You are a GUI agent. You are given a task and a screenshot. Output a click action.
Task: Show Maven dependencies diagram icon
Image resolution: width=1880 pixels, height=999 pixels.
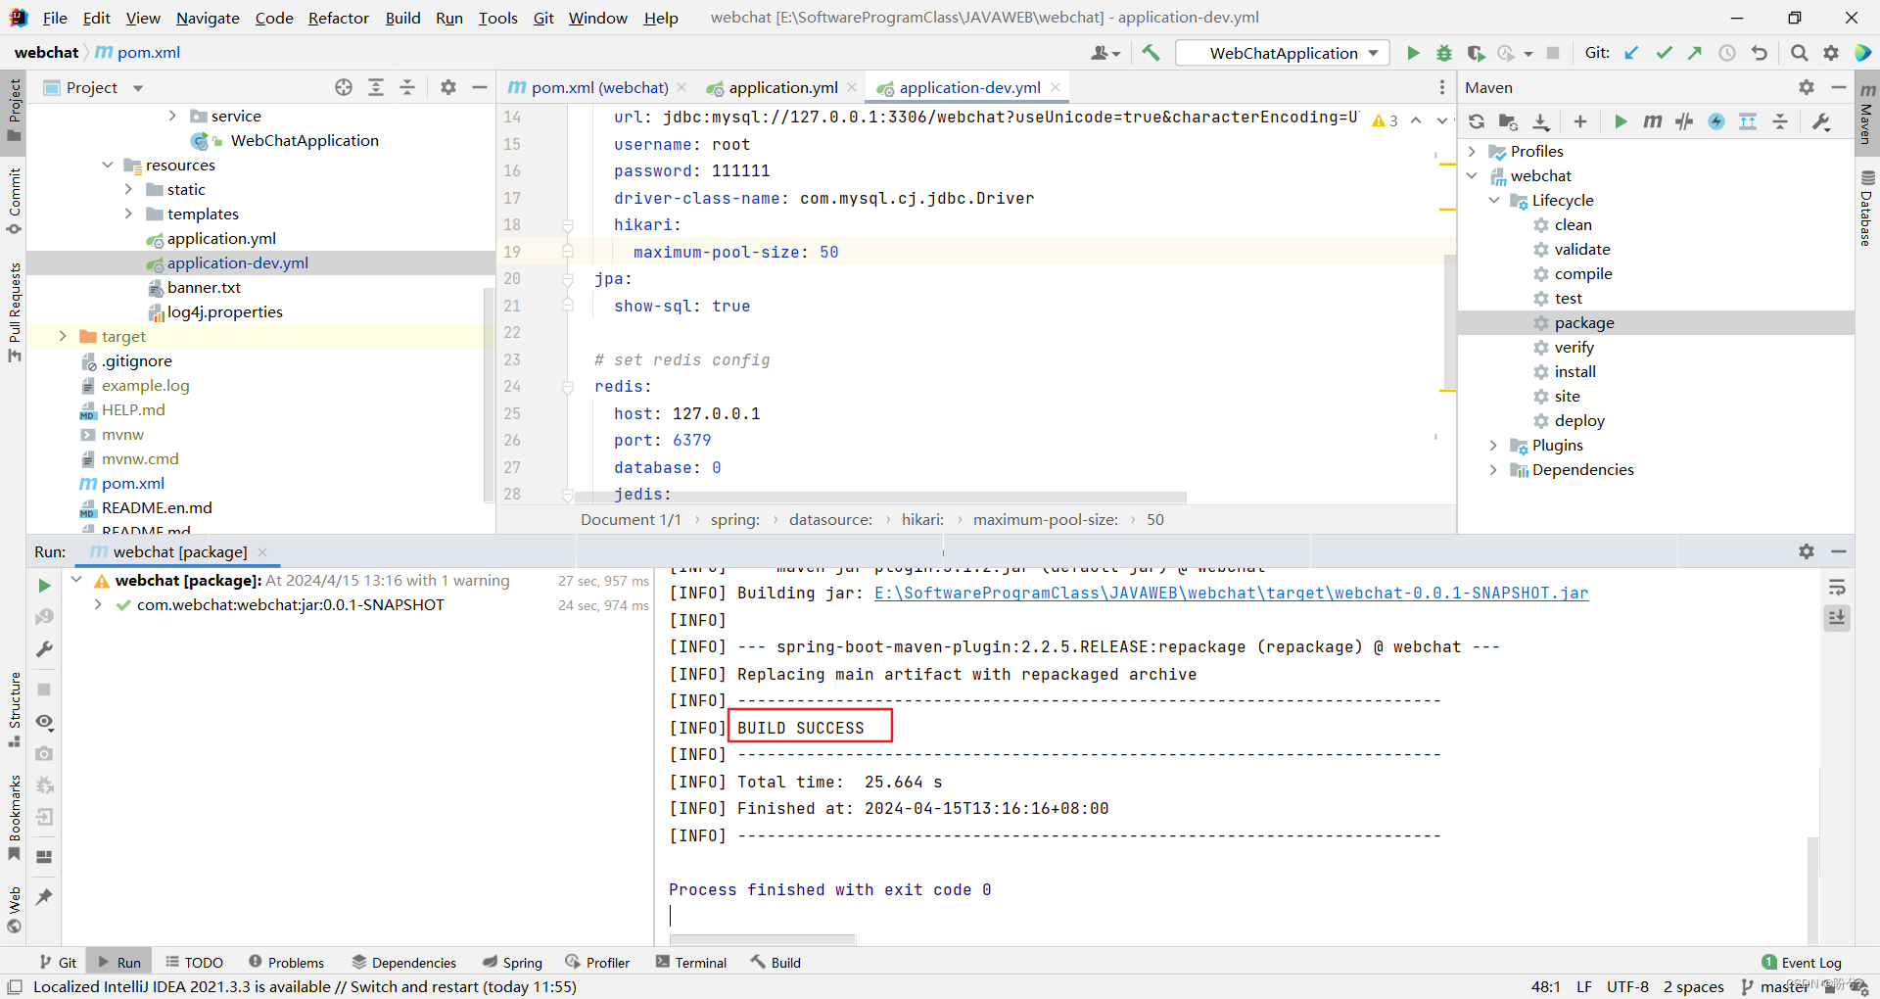[1748, 121]
